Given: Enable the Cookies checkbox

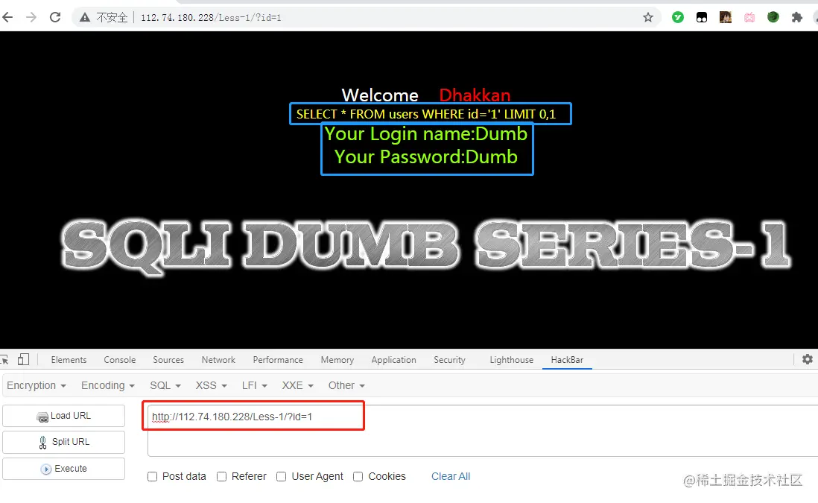Looking at the screenshot, I should pos(358,476).
